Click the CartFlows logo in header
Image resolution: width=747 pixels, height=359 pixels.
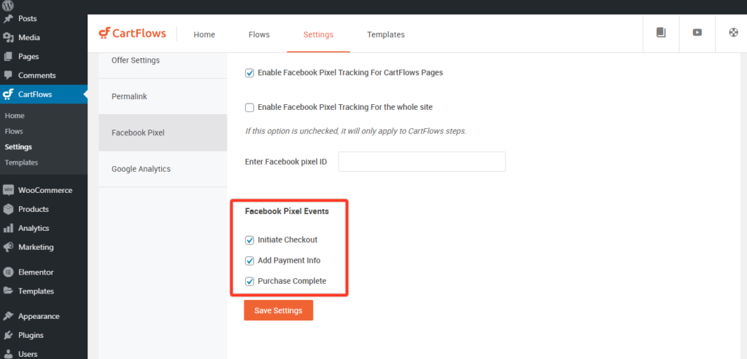[133, 33]
